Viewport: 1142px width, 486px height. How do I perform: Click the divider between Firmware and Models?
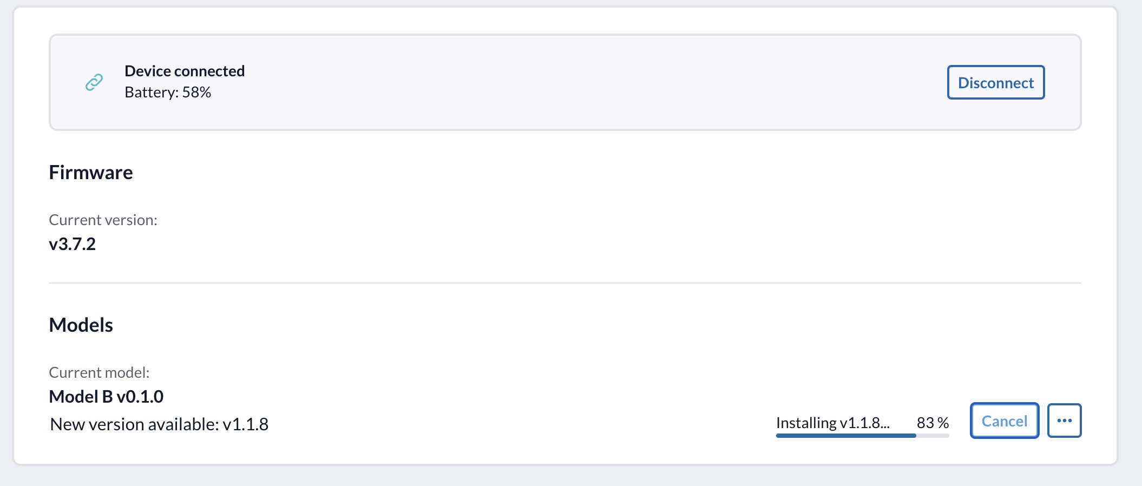[565, 283]
